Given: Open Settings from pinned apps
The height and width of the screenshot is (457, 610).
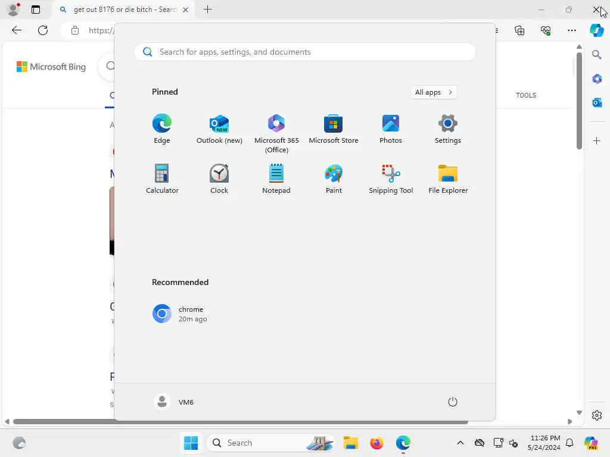Looking at the screenshot, I should tap(448, 129).
